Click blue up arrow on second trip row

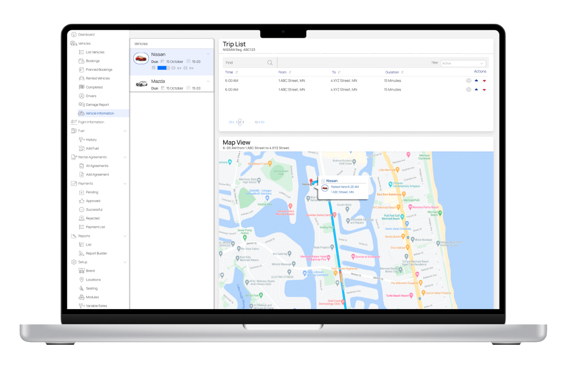(476, 89)
